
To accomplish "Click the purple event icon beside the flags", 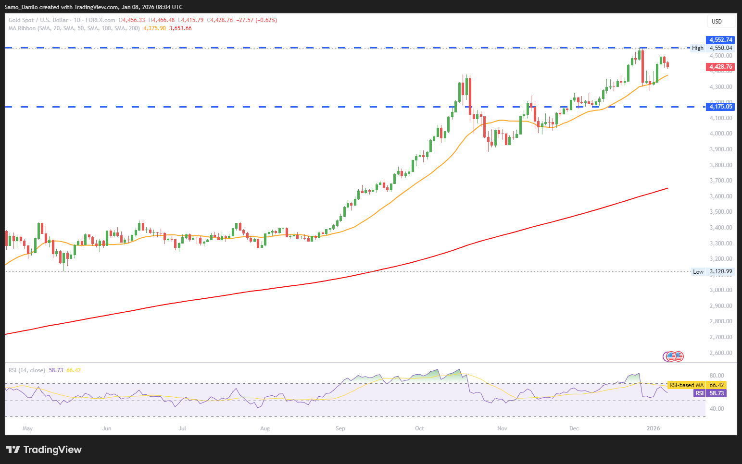I will [667, 356].
